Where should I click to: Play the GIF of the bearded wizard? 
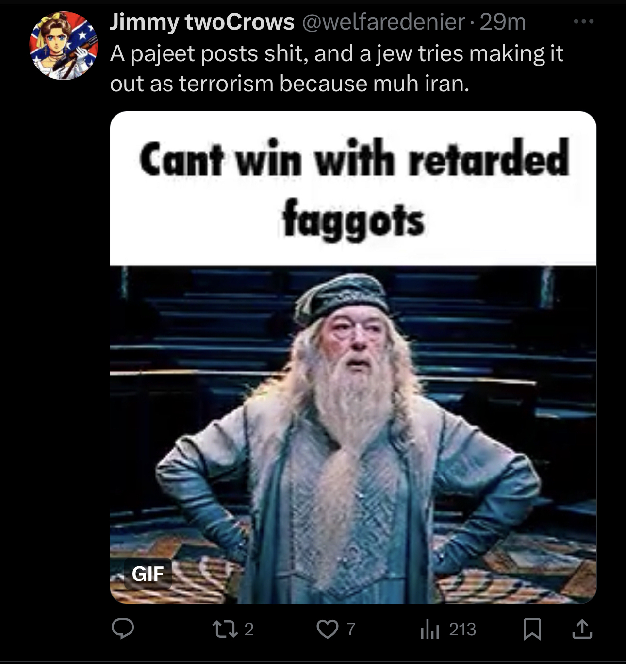click(x=353, y=435)
